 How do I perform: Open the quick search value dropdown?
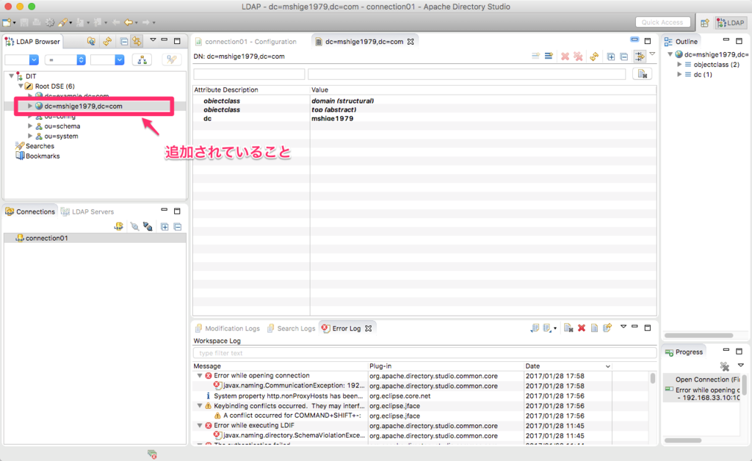point(120,60)
